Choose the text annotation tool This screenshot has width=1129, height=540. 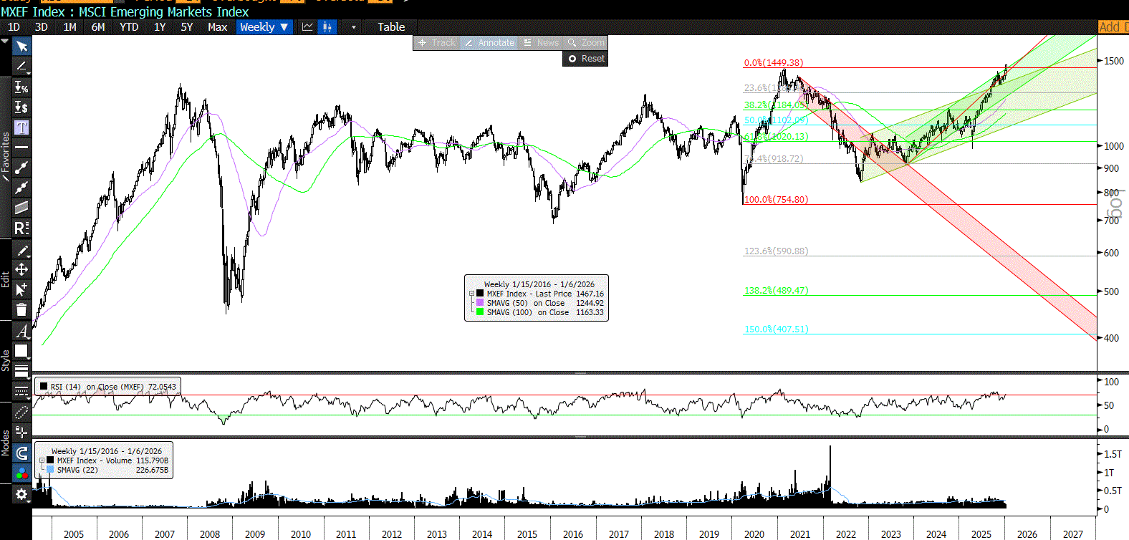(x=21, y=127)
